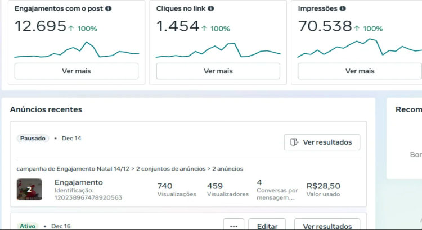The height and width of the screenshot is (230, 422).
Task: Click Ver resultados for the paused Dec 14 ad
Action: [x=322, y=142]
